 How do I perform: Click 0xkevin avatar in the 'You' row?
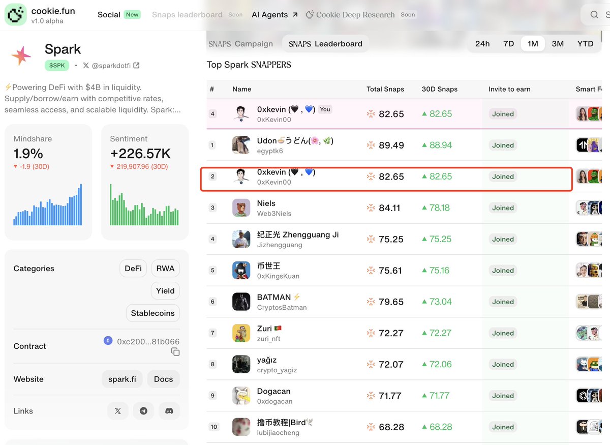[241, 113]
